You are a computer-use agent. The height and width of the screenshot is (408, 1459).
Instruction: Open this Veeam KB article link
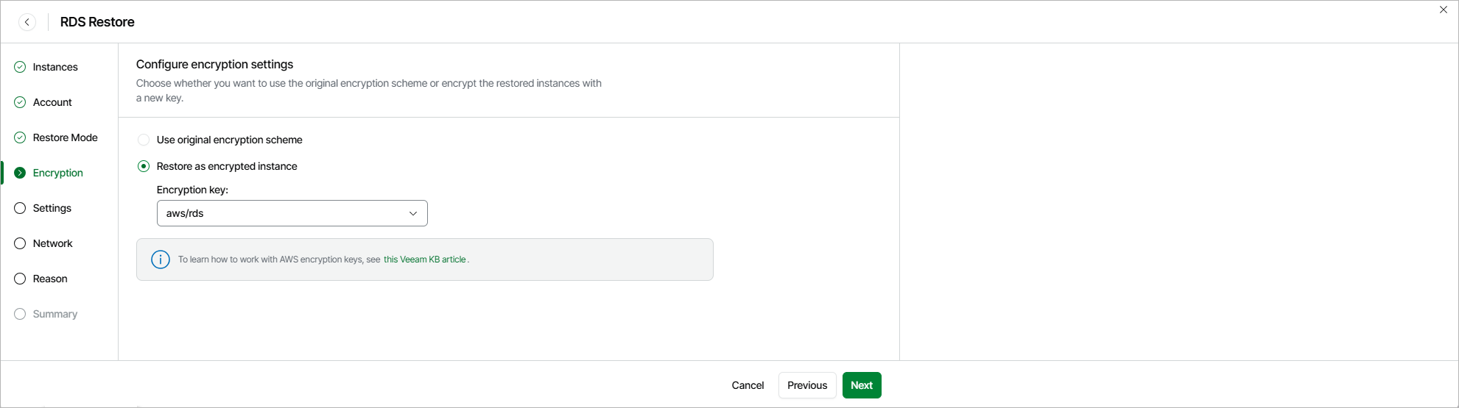point(425,260)
